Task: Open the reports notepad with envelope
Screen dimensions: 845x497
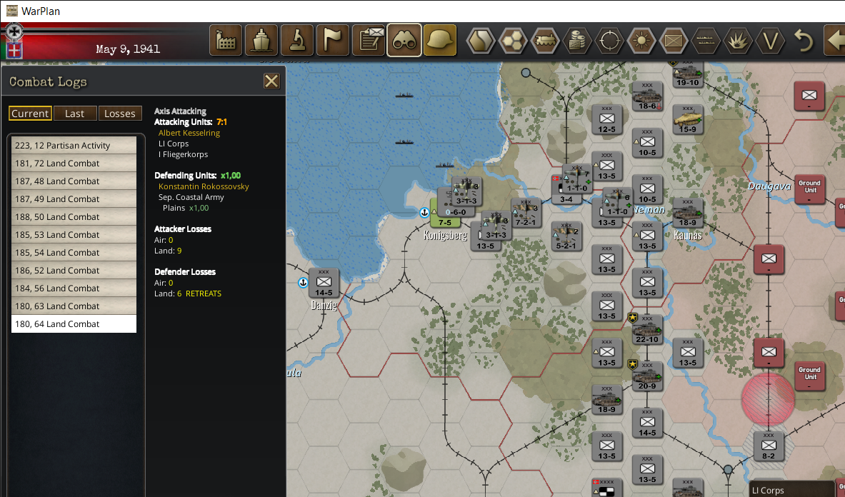Action: tap(369, 41)
